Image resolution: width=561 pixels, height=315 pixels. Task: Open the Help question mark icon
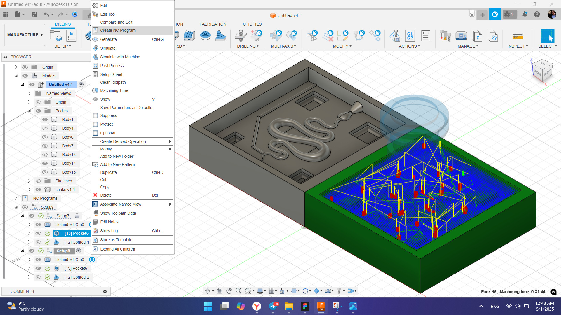click(x=537, y=14)
